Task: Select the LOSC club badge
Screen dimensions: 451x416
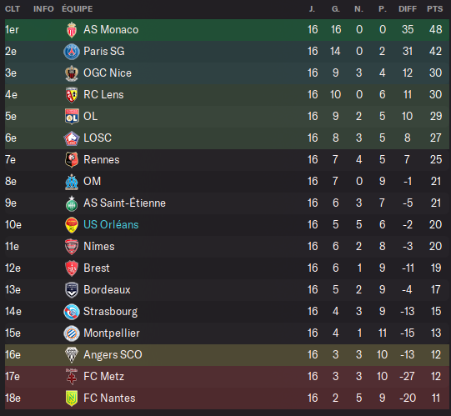Action: point(72,138)
